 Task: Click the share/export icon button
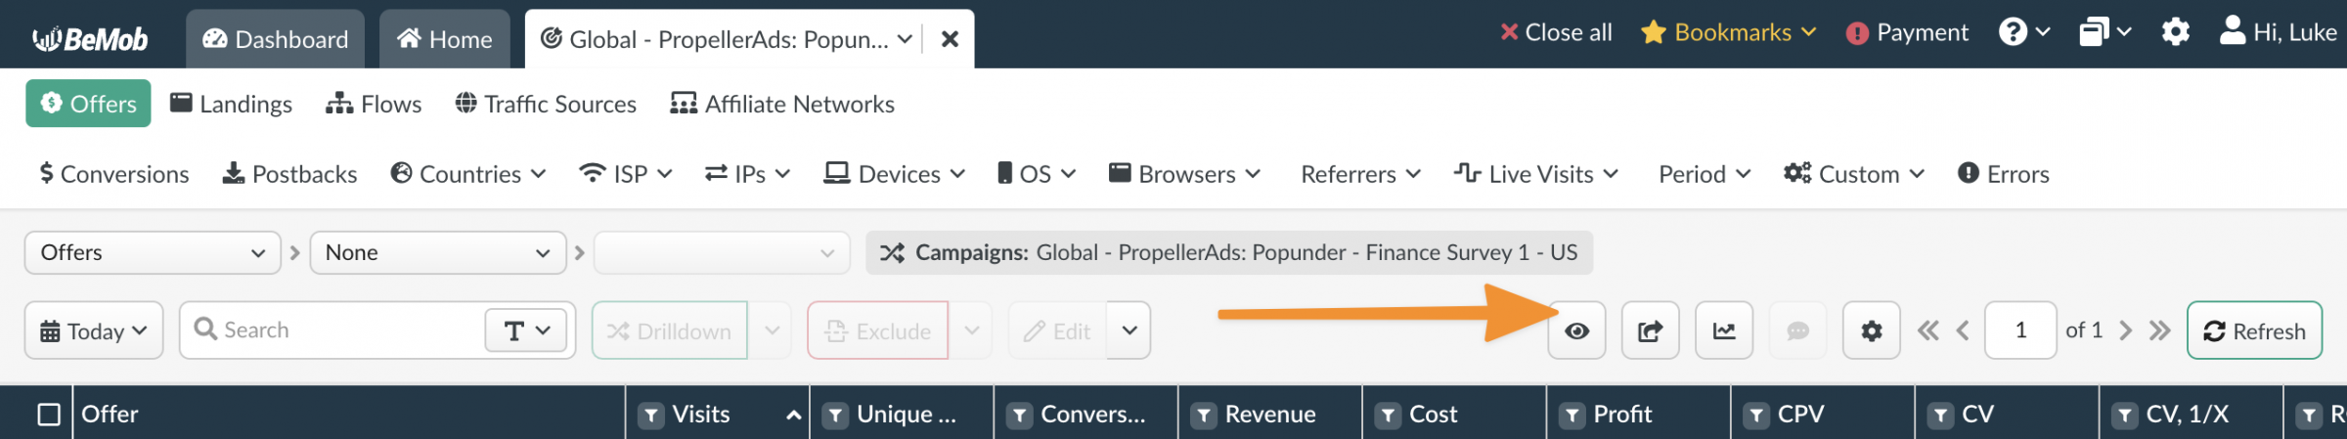coord(1651,330)
